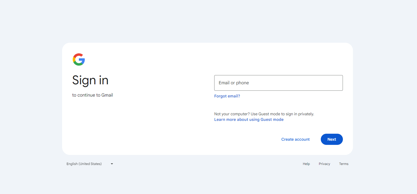The height and width of the screenshot is (194, 417).
Task: Open the English (United States) language dropdown
Action: pyautogui.click(x=90, y=164)
